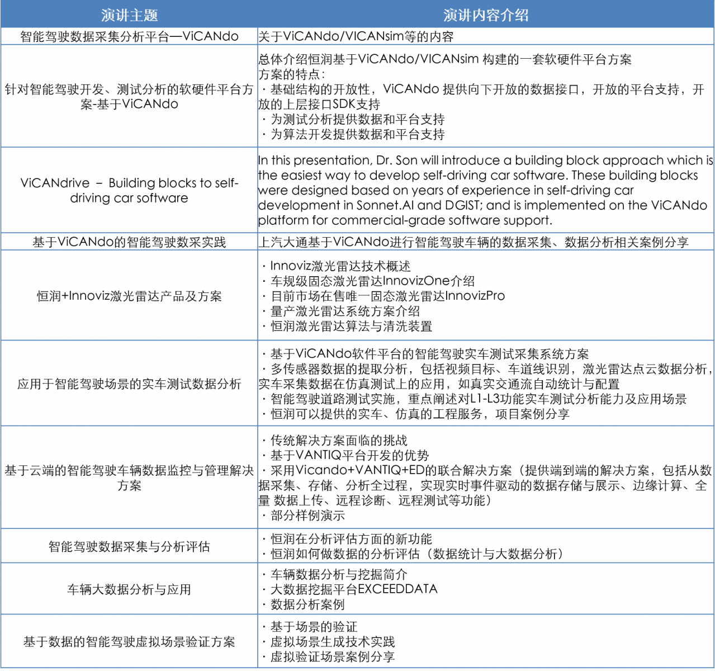Click the header cell "演讲主题"
The height and width of the screenshot is (671, 715).
tap(129, 15)
